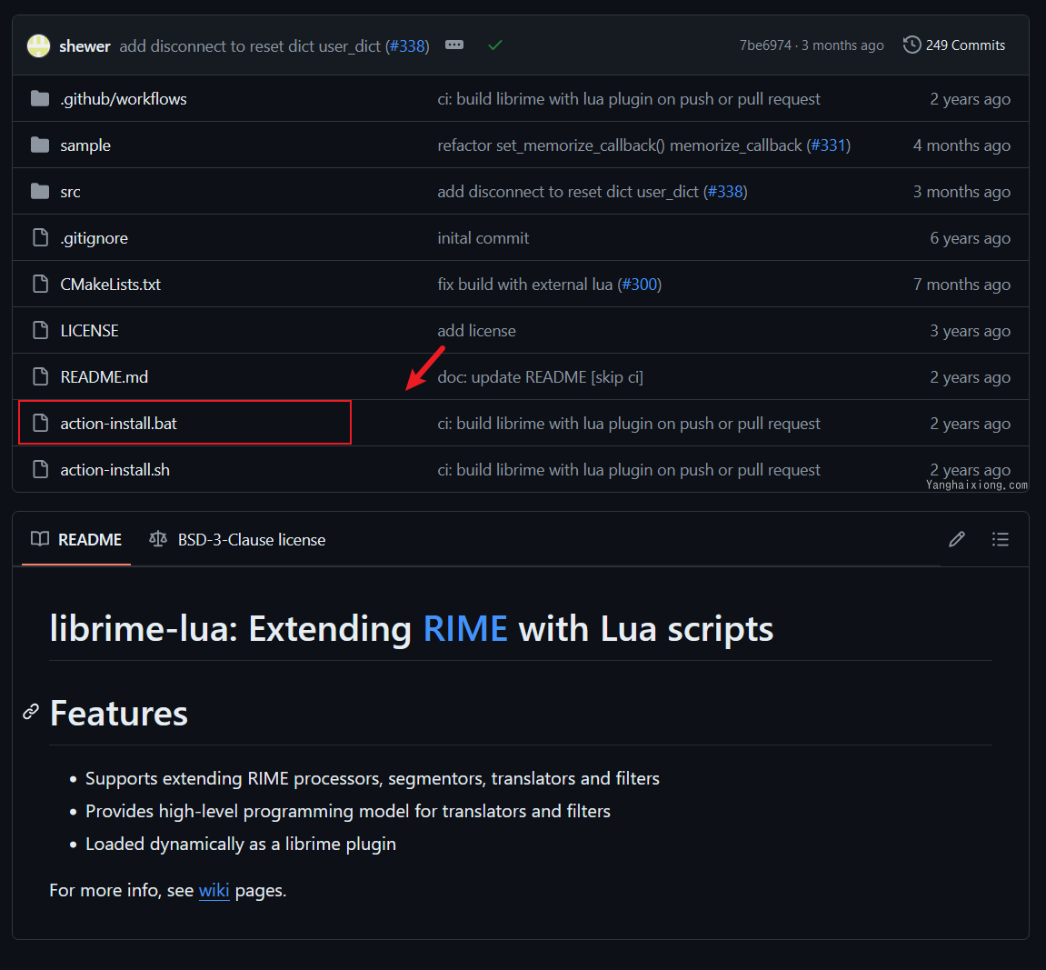The image size is (1046, 970).
Task: Open action-install.bat row commit message
Action: click(628, 424)
